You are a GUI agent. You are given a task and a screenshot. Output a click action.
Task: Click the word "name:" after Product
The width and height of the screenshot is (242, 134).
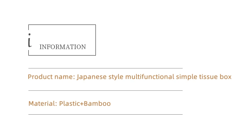64,77
